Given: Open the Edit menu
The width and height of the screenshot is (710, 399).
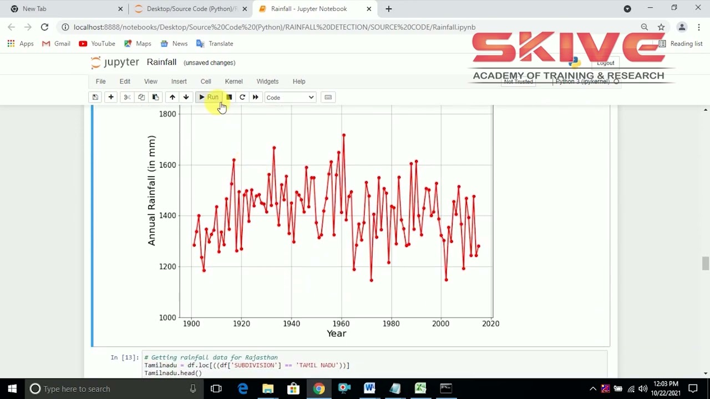Looking at the screenshot, I should [125, 81].
